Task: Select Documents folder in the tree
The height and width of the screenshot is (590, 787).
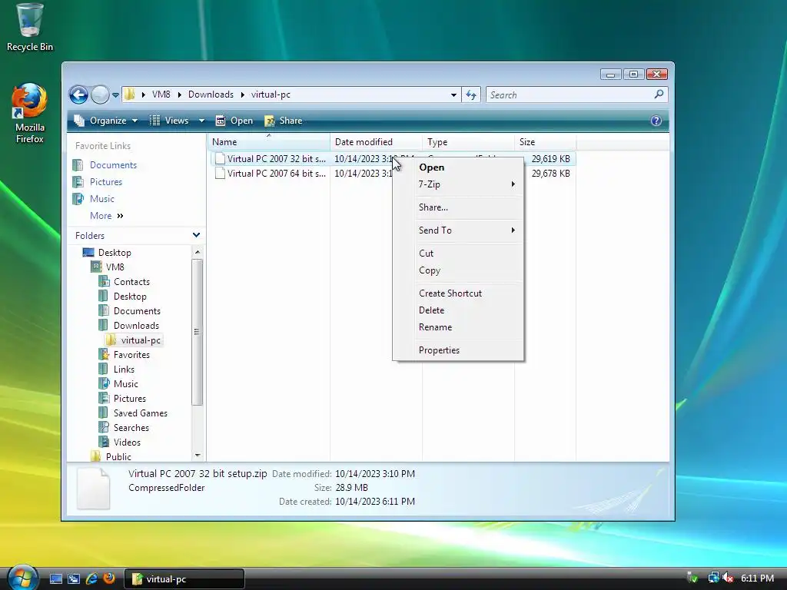Action: (x=129, y=311)
